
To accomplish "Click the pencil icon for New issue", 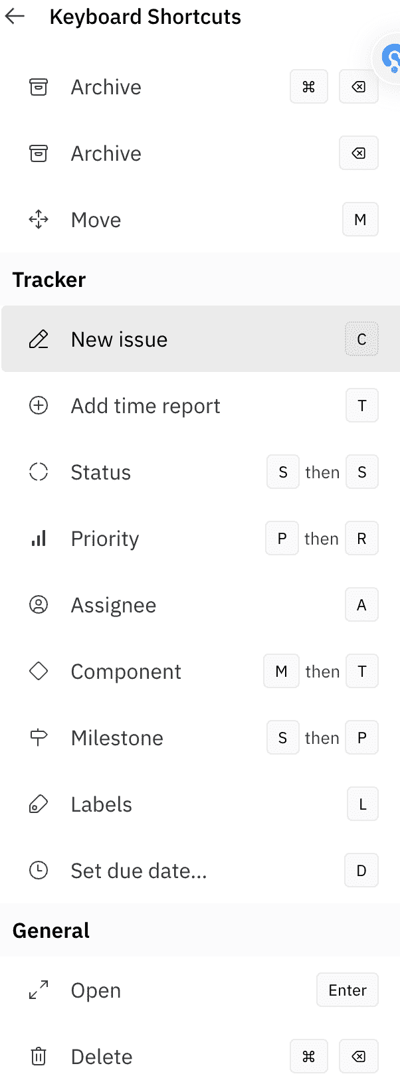I will pos(39,339).
